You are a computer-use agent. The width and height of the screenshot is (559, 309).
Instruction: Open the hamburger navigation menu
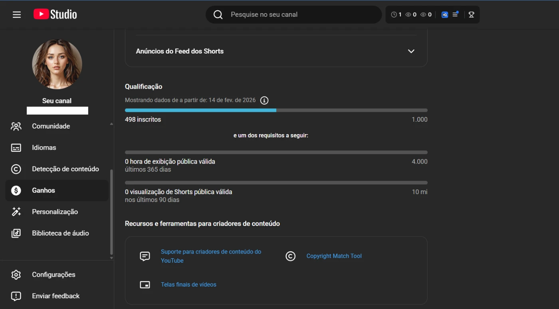[x=16, y=15]
